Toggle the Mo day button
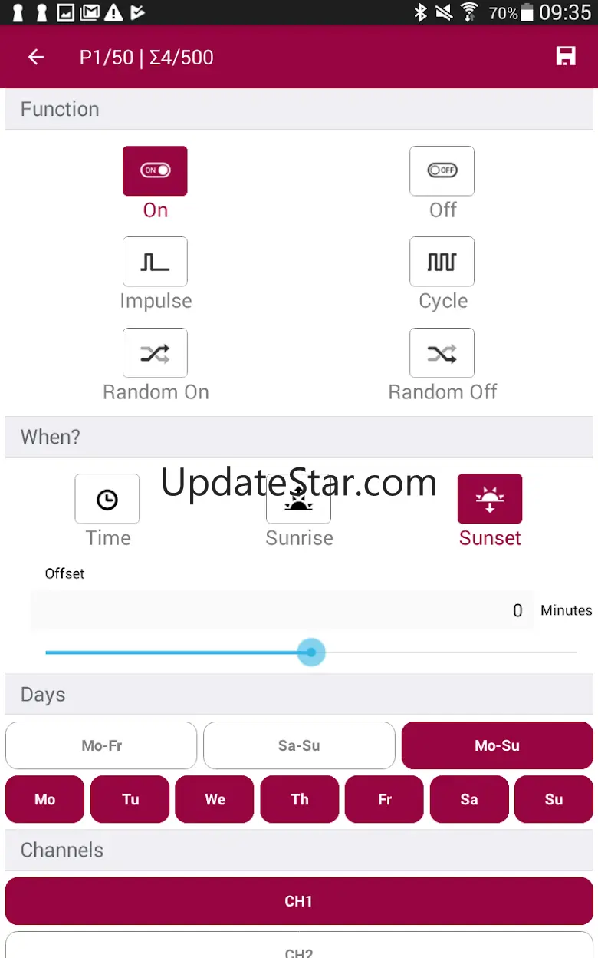The width and height of the screenshot is (598, 958). tap(44, 799)
